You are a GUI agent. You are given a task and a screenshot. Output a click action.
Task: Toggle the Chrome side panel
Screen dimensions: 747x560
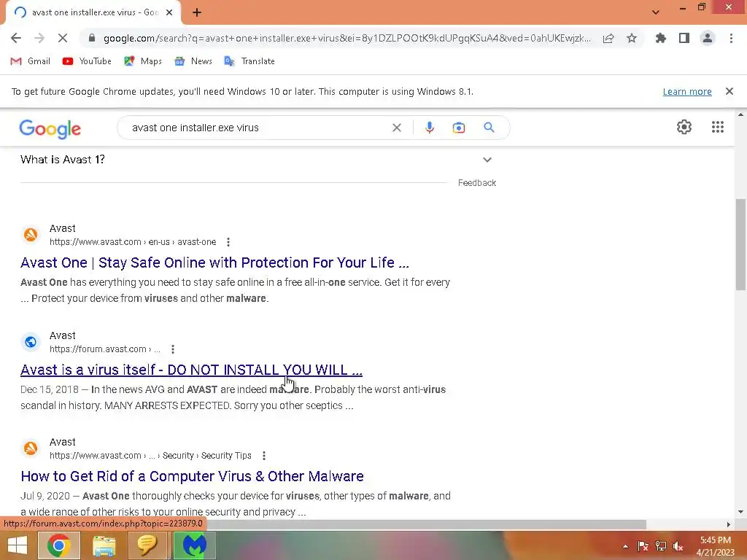pos(684,38)
